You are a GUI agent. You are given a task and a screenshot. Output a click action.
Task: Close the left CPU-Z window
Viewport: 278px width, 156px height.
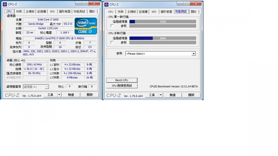click(x=94, y=3)
